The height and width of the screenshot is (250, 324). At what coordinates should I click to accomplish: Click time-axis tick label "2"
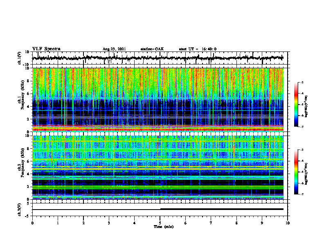[83, 223]
